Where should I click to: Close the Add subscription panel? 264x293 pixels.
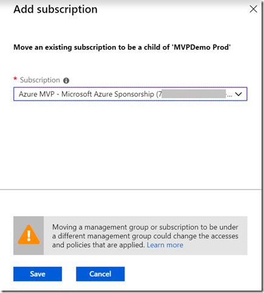pos(253,9)
